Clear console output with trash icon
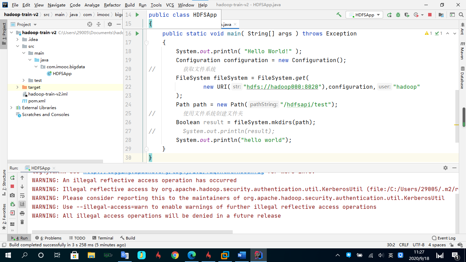Viewport: 466px width, 262px height. coord(22,222)
